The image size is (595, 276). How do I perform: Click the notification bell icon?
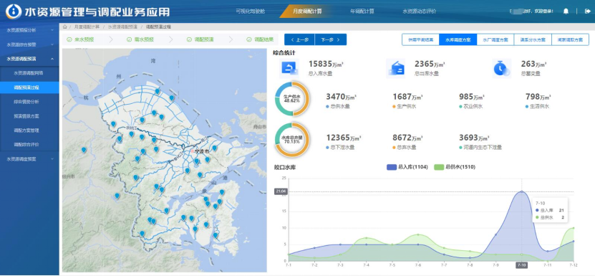click(566, 11)
